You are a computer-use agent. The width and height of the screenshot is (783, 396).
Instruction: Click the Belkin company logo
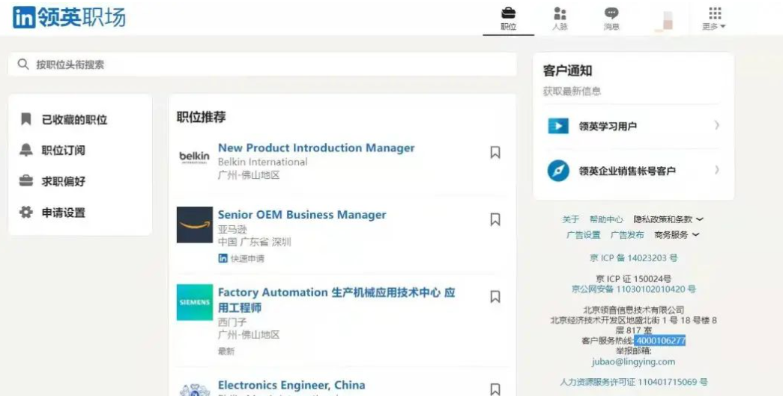(194, 158)
